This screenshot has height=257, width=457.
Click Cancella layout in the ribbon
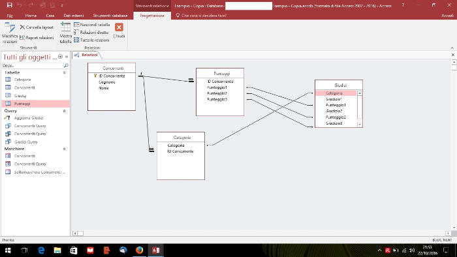coord(37,27)
